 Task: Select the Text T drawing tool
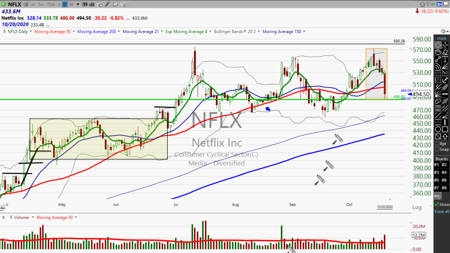click(445, 59)
